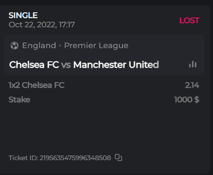Open match statistics bar chart icon
Viewport: 213px width, 175px height.
[193, 64]
